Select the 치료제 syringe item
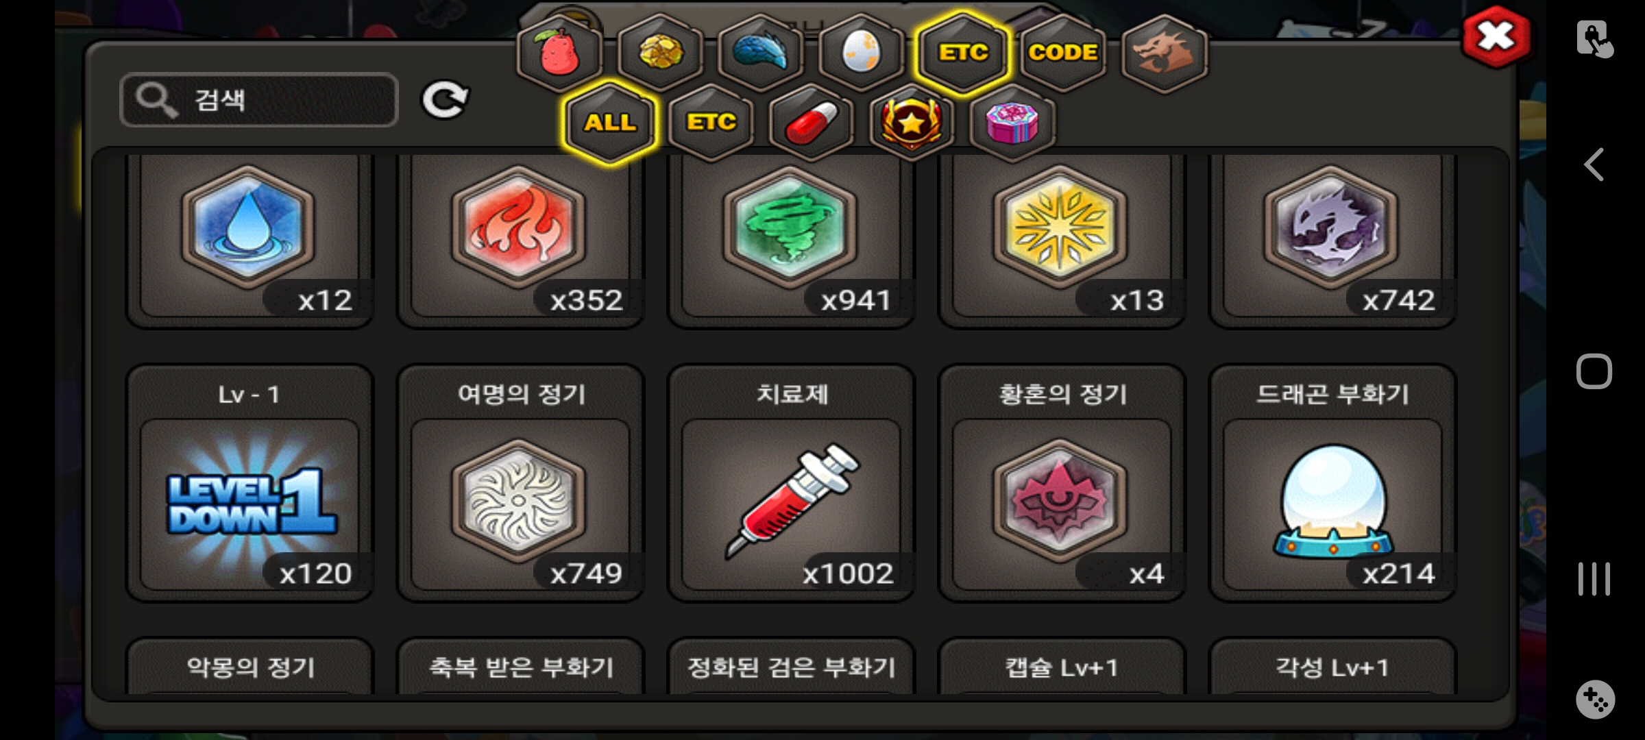Image resolution: width=1645 pixels, height=740 pixels. pos(791,483)
